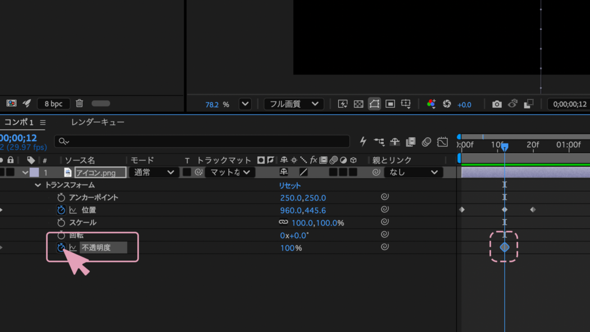590x332 pixels.
Task: Click the track matte pick whip icon
Action: click(x=198, y=172)
